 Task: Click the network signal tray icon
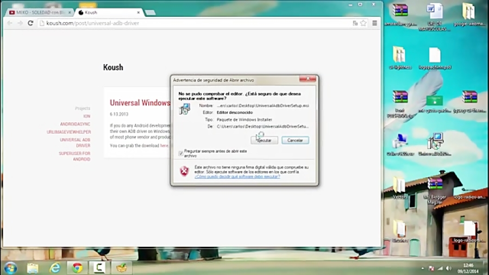coord(440,268)
